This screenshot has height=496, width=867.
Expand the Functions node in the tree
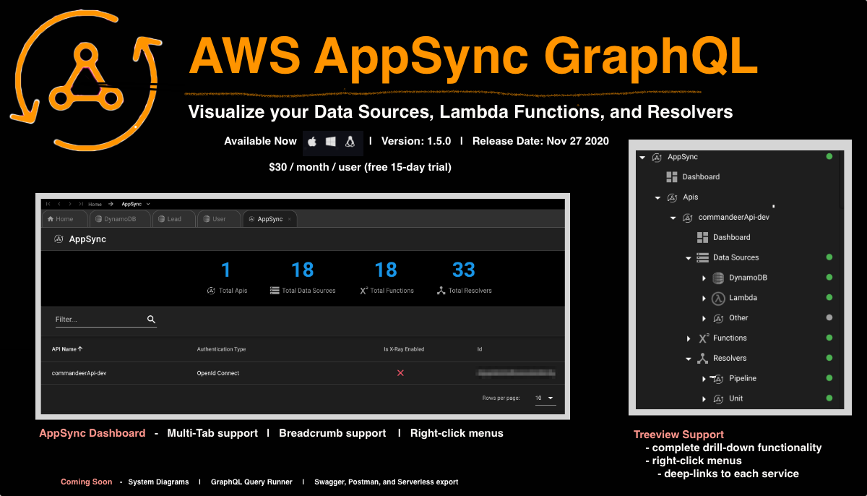click(x=689, y=338)
